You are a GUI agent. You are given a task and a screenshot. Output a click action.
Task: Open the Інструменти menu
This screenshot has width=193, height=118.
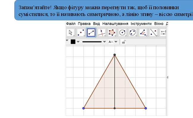pos(141,24)
